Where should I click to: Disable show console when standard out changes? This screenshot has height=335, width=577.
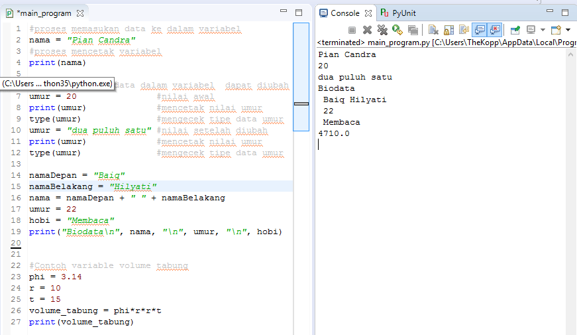coord(479,30)
